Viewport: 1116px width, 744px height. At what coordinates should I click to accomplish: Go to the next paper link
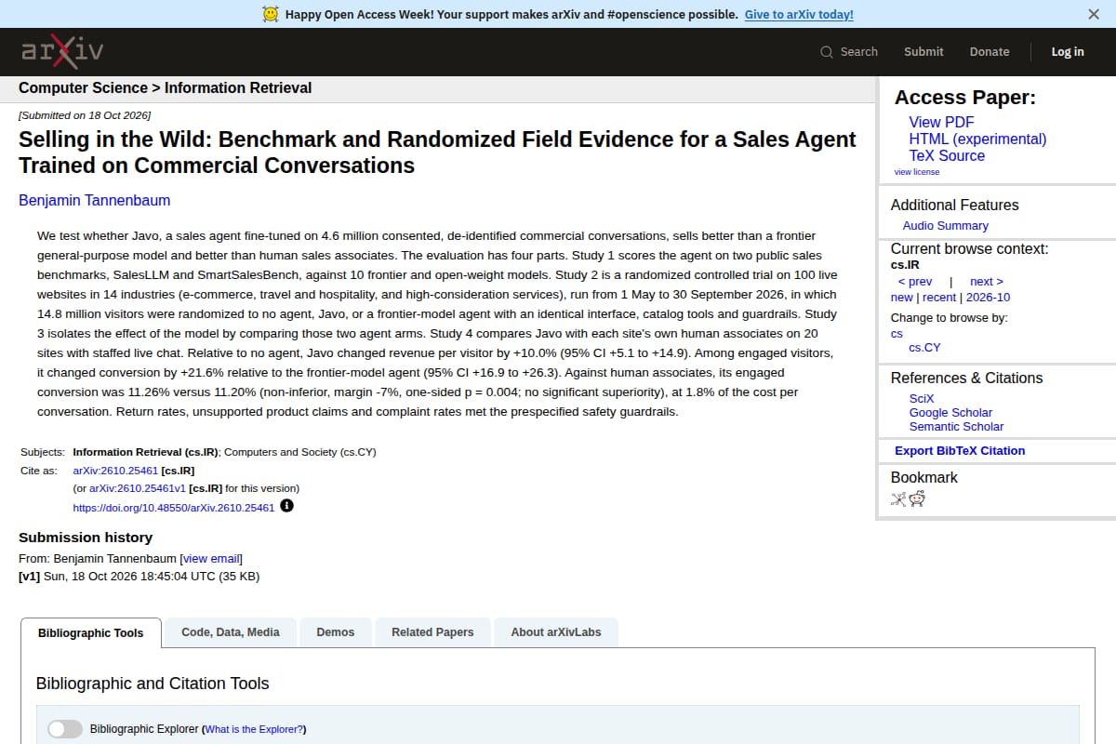pos(987,282)
